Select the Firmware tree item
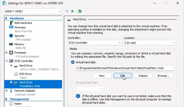 pos(20,27)
